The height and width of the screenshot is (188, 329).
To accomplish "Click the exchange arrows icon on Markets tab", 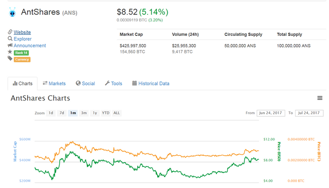I will click(x=45, y=83).
